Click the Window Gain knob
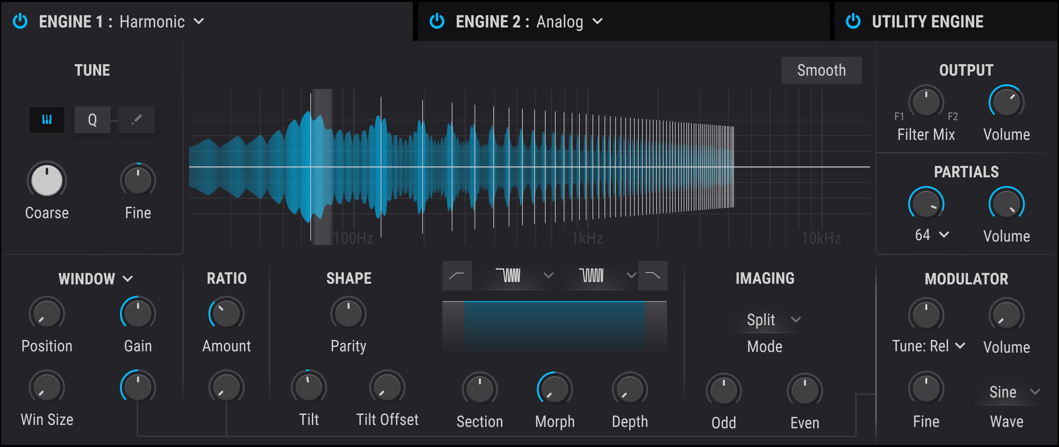 click(138, 314)
